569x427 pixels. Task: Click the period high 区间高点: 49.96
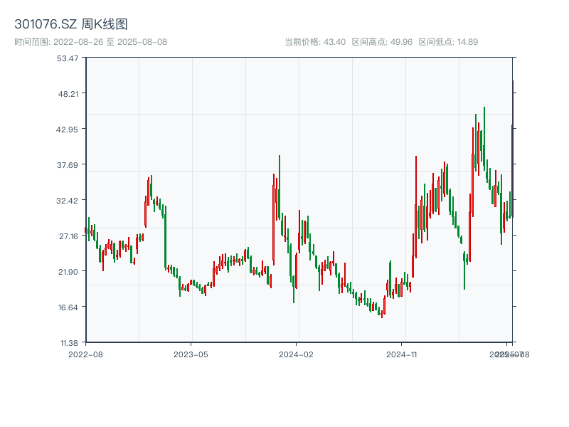click(x=382, y=42)
